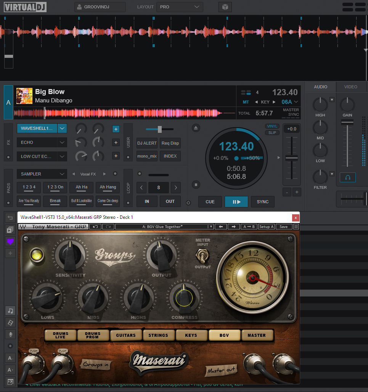Toggle the WAVESHELL1 effect on
Viewport: 368px width, 392px height.
click(37, 128)
